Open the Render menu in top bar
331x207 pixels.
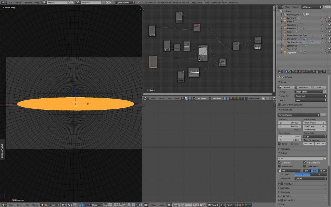tap(18, 2)
